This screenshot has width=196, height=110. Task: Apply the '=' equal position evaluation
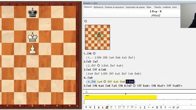point(149,107)
